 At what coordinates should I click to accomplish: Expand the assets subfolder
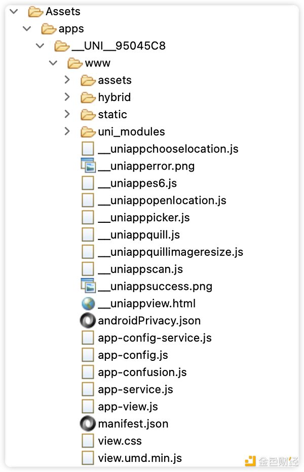click(67, 80)
